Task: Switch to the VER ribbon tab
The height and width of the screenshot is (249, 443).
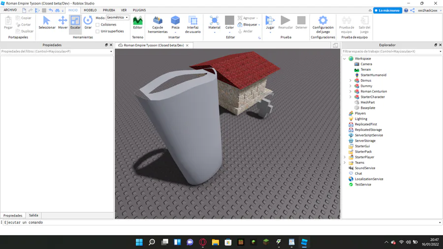Action: 124,10
